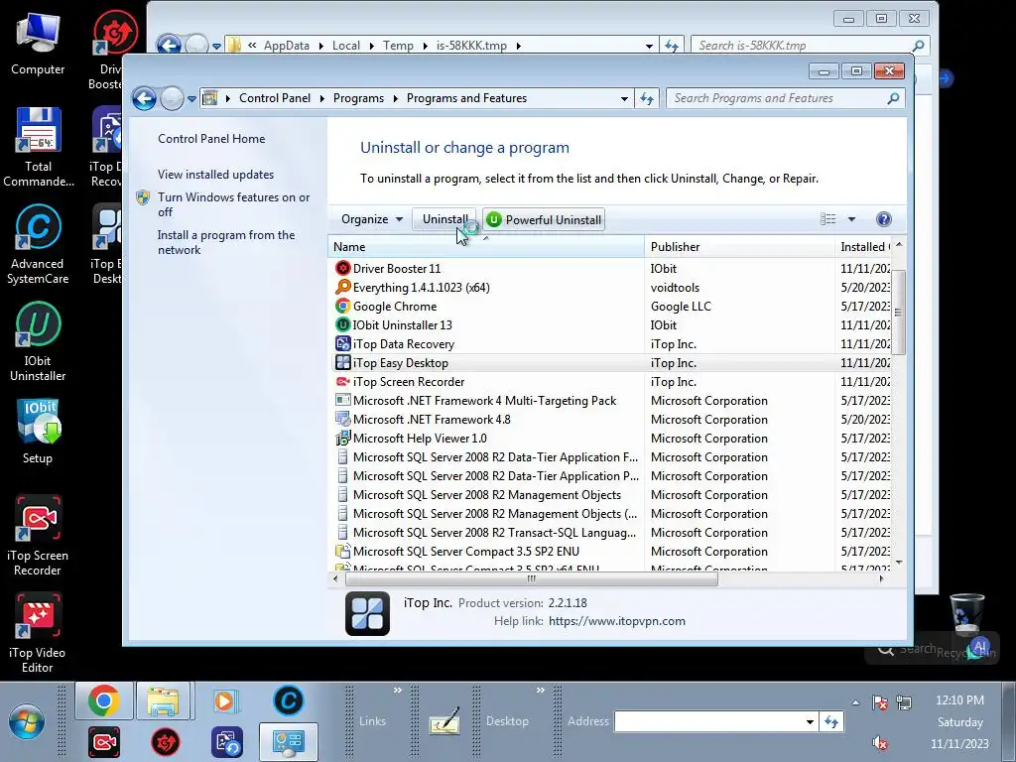Screen dimensions: 1016x762
Task: Select Microsoft Help Viewer 1.0 entry
Action: (411, 438)
